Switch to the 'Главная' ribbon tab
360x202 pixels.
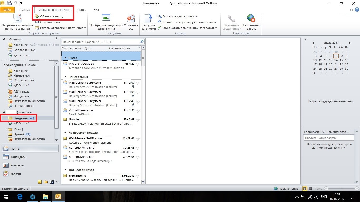(25, 10)
